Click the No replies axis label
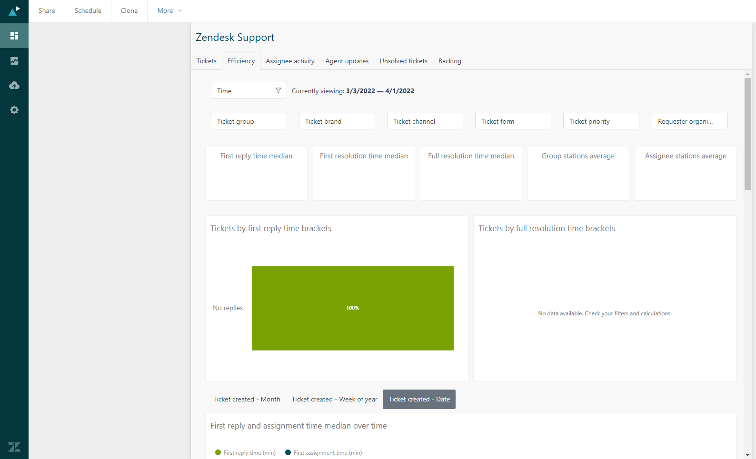This screenshot has width=756, height=459. [228, 308]
